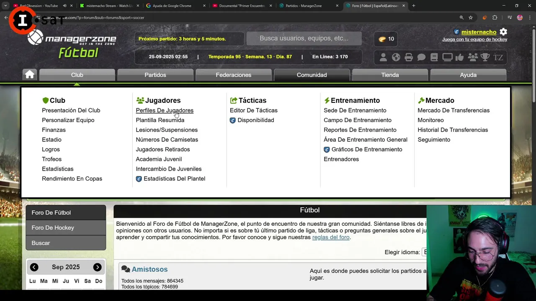Open Rendimiento En Copas
Screen dimensions: 536x301
[x=72, y=179]
